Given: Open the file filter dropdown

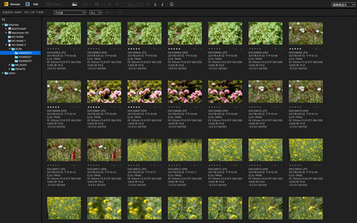Looking at the screenshot, I should (70, 13).
